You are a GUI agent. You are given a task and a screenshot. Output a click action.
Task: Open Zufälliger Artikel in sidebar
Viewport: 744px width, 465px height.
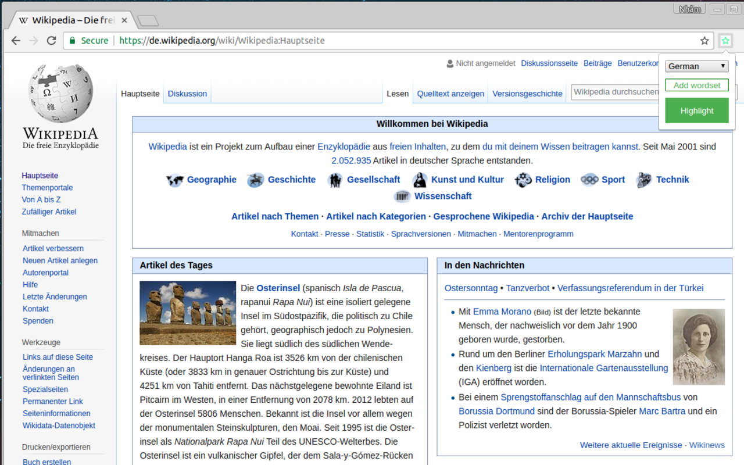[x=49, y=212]
